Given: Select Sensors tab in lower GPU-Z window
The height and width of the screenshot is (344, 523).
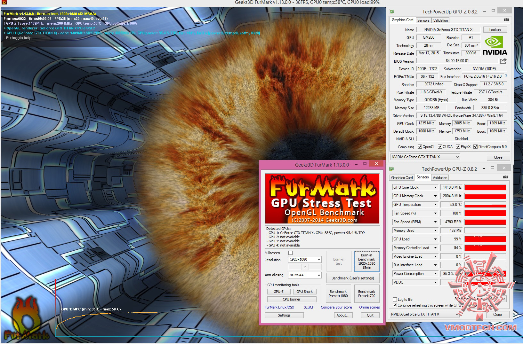Looking at the screenshot, I should pos(422,177).
